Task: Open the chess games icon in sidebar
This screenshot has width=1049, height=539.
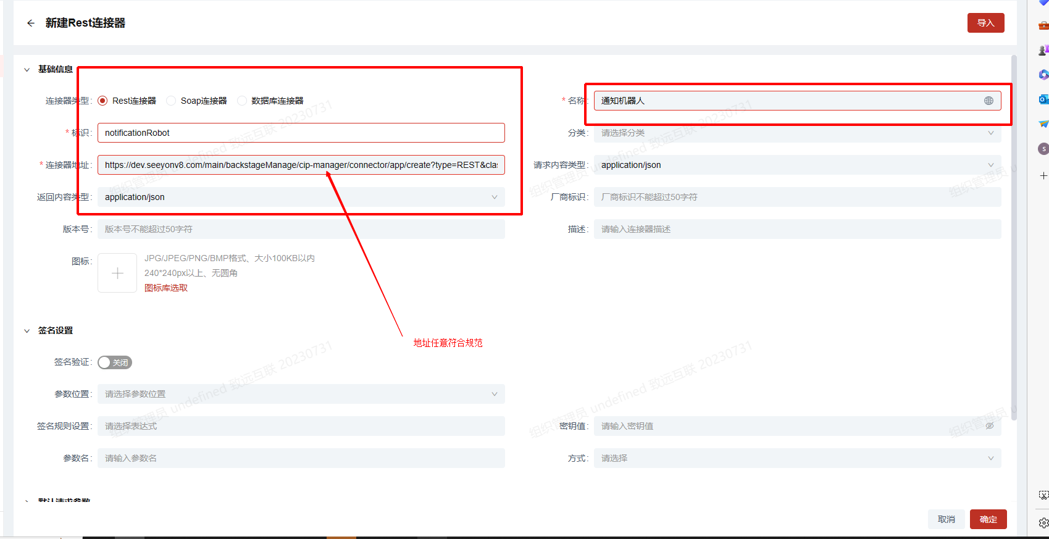Action: 1043,50
